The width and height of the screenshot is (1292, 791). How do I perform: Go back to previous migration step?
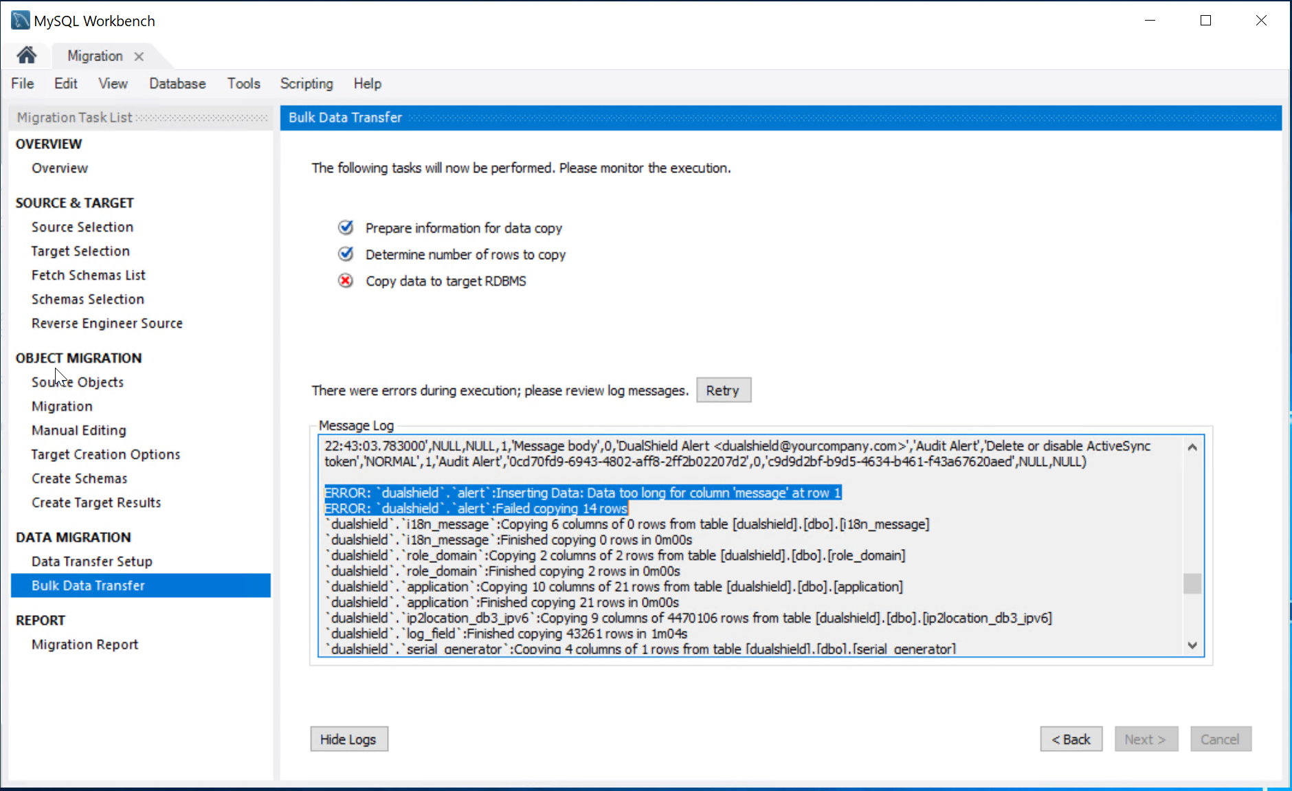coord(1071,739)
